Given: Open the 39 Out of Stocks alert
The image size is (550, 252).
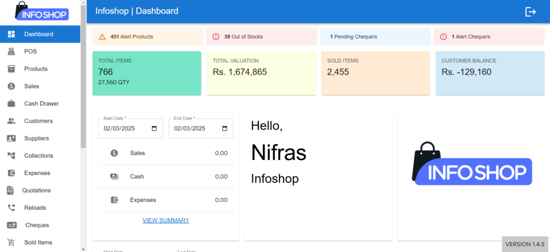Looking at the screenshot, I should click(262, 37).
